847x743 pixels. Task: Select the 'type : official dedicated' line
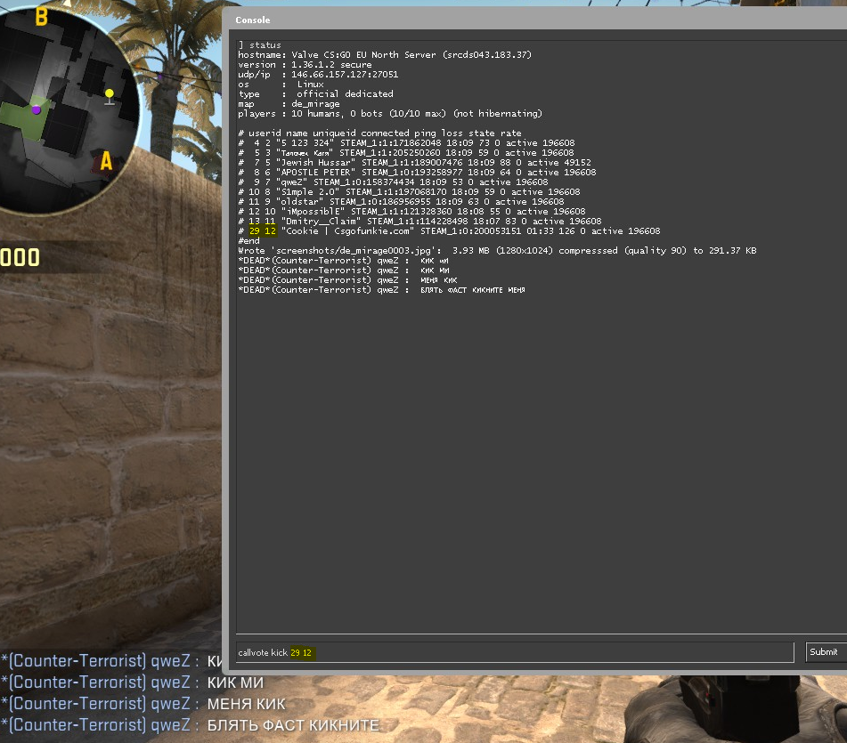pyautogui.click(x=315, y=94)
